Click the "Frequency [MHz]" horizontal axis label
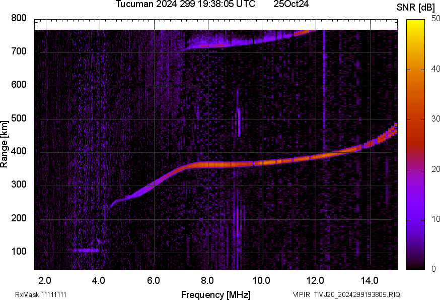 coord(215,294)
